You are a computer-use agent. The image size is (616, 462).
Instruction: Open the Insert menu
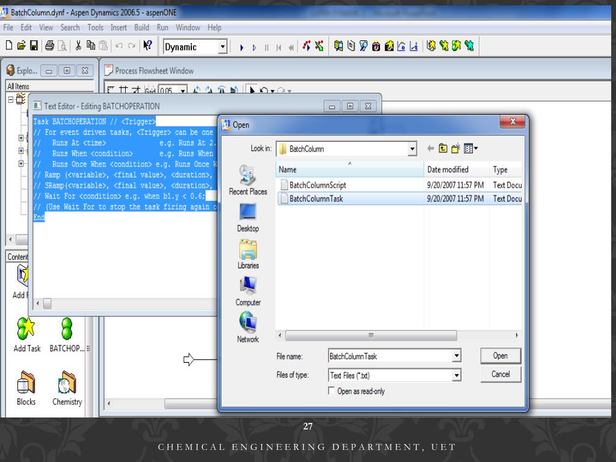pos(119,28)
